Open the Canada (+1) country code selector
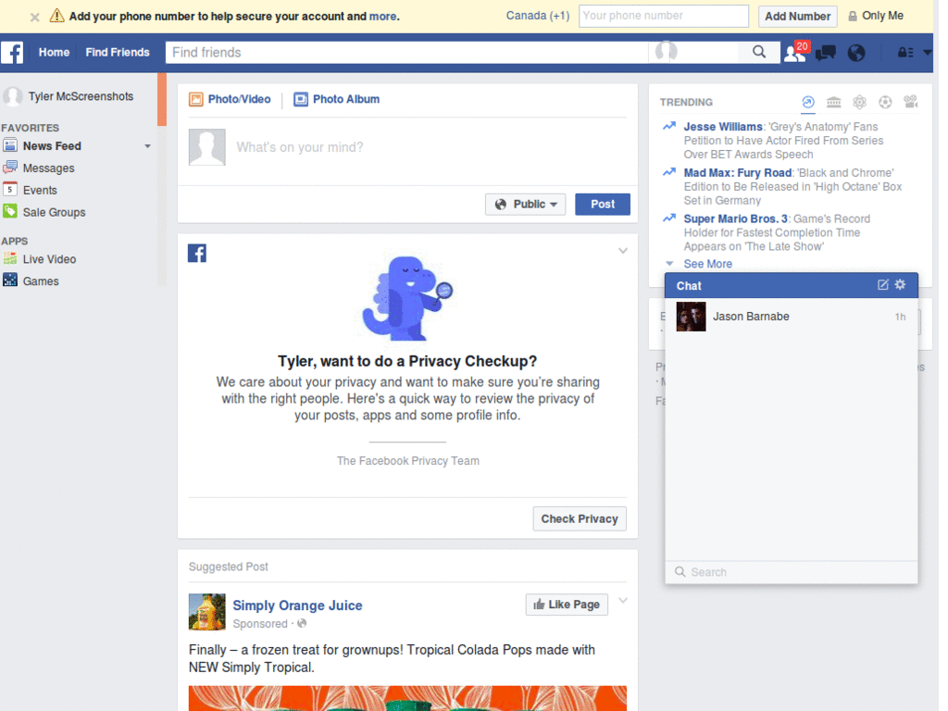The height and width of the screenshot is (711, 948). [x=538, y=16]
